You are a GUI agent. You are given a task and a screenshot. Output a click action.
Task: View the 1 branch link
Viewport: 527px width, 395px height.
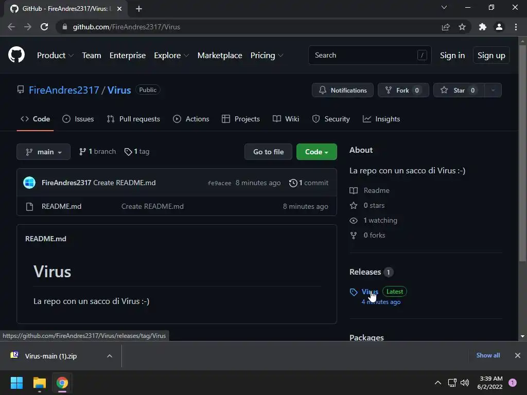[x=97, y=152]
